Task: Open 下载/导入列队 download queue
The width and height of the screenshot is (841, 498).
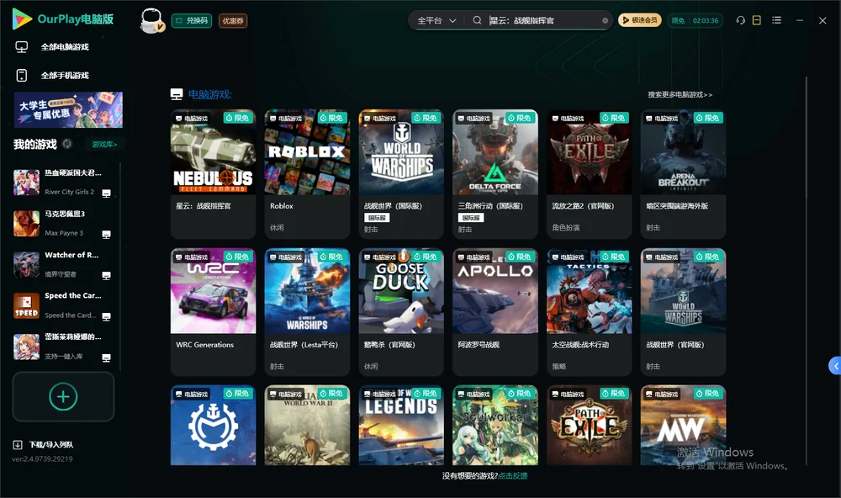Action: (43, 444)
